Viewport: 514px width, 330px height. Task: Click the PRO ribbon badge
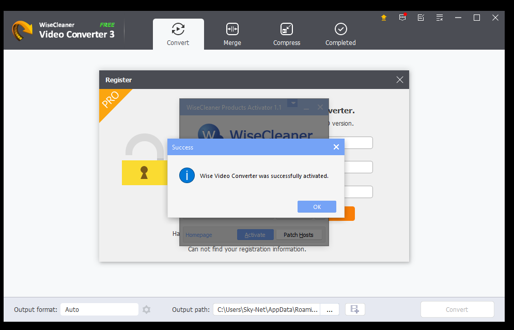[112, 101]
